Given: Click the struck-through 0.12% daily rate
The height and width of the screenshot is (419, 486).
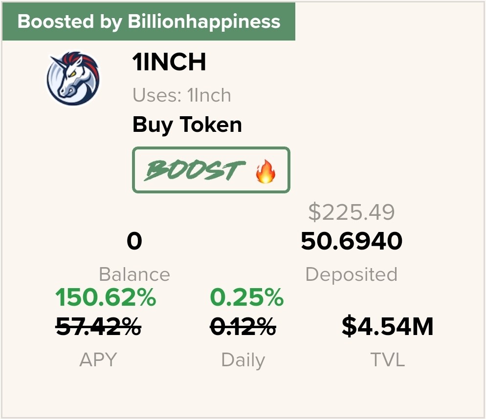Looking at the screenshot, I should pyautogui.click(x=243, y=326).
